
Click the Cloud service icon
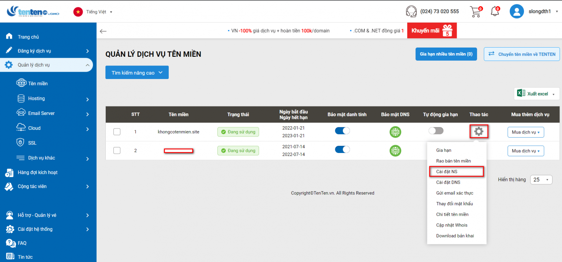(x=21, y=128)
